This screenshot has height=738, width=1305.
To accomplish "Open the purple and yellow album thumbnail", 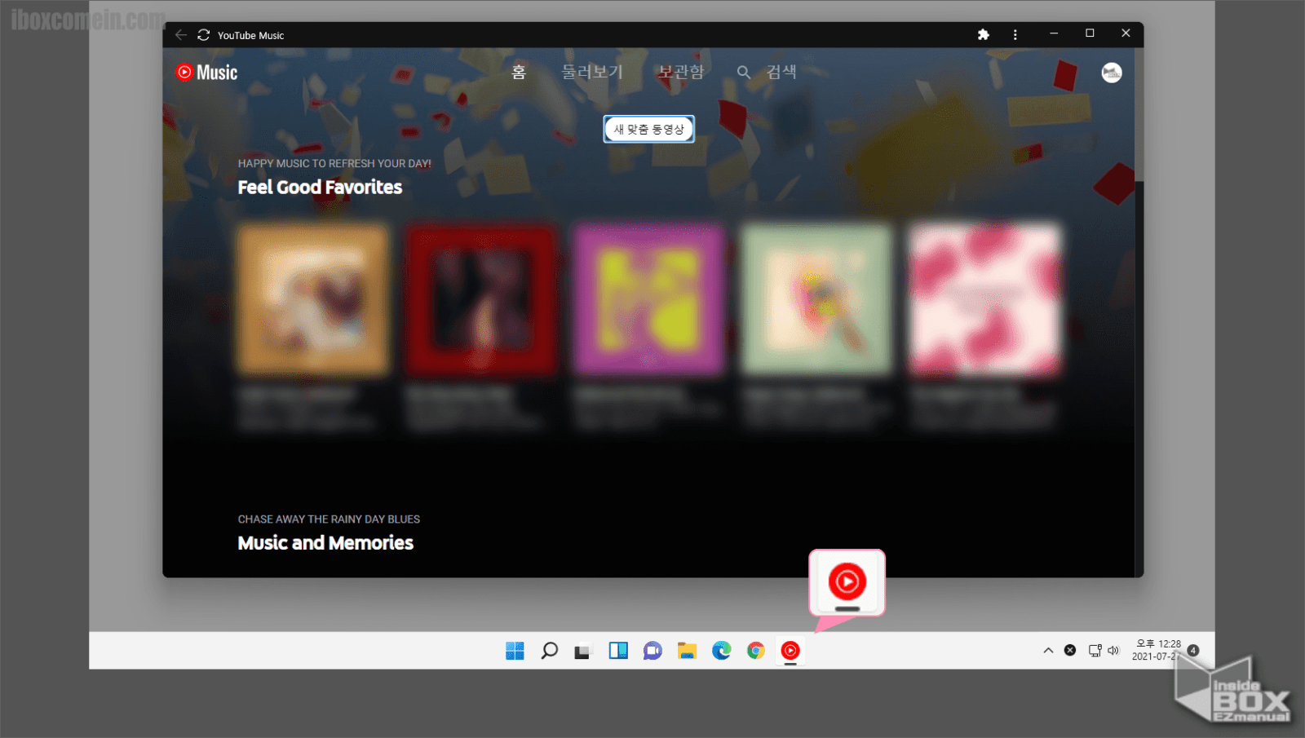I will click(x=649, y=299).
